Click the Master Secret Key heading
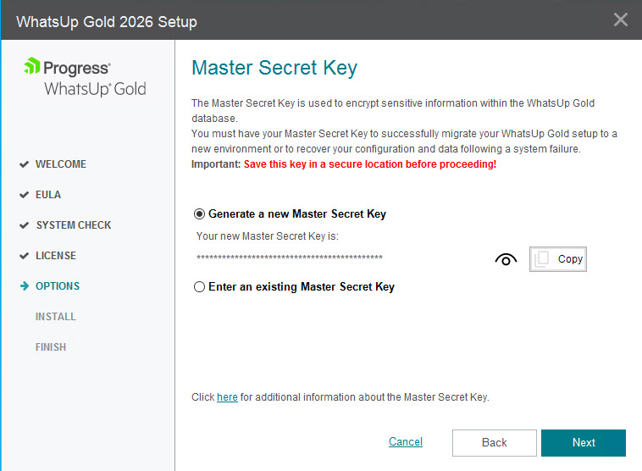Viewport: 642px width, 471px height. click(x=274, y=68)
